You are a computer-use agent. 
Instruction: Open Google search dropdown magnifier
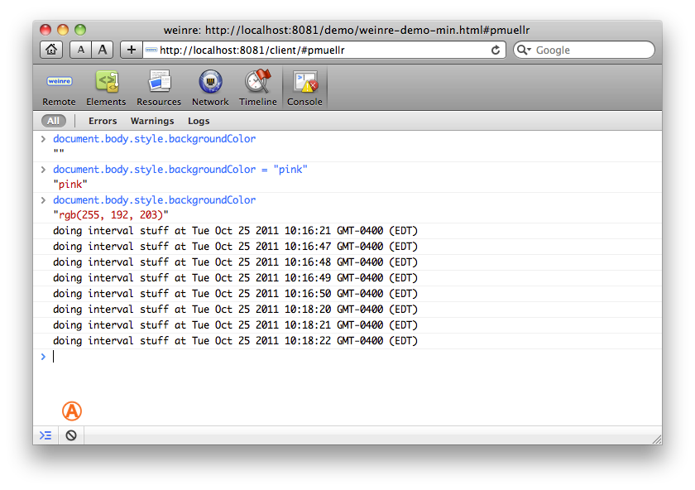pyautogui.click(x=525, y=50)
